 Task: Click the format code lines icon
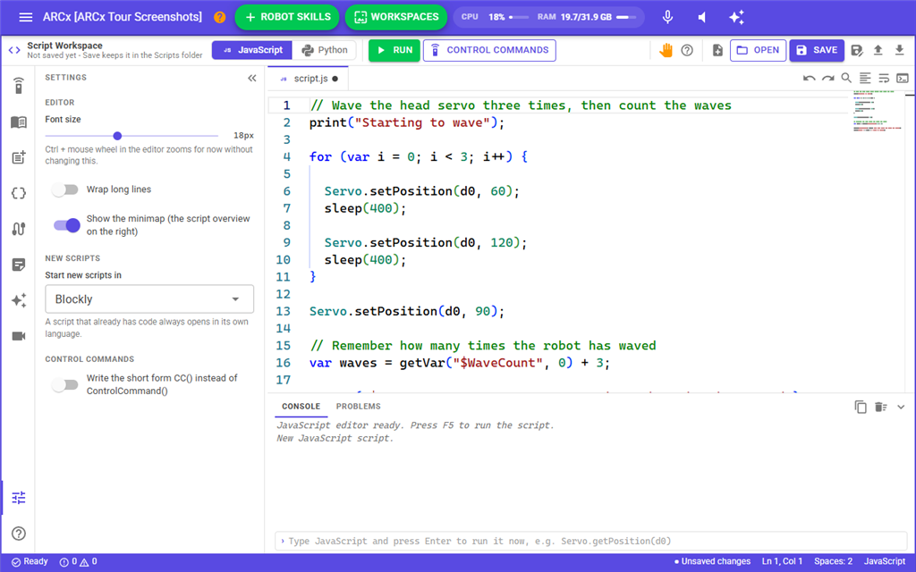tap(865, 78)
